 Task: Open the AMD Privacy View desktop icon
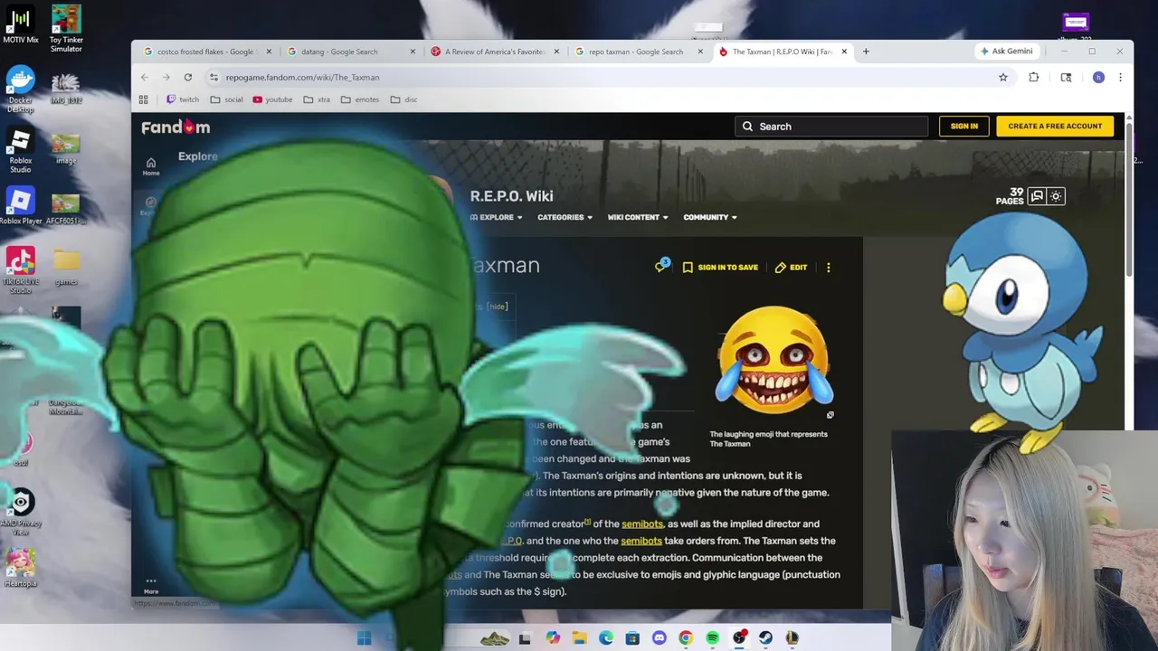click(x=20, y=511)
